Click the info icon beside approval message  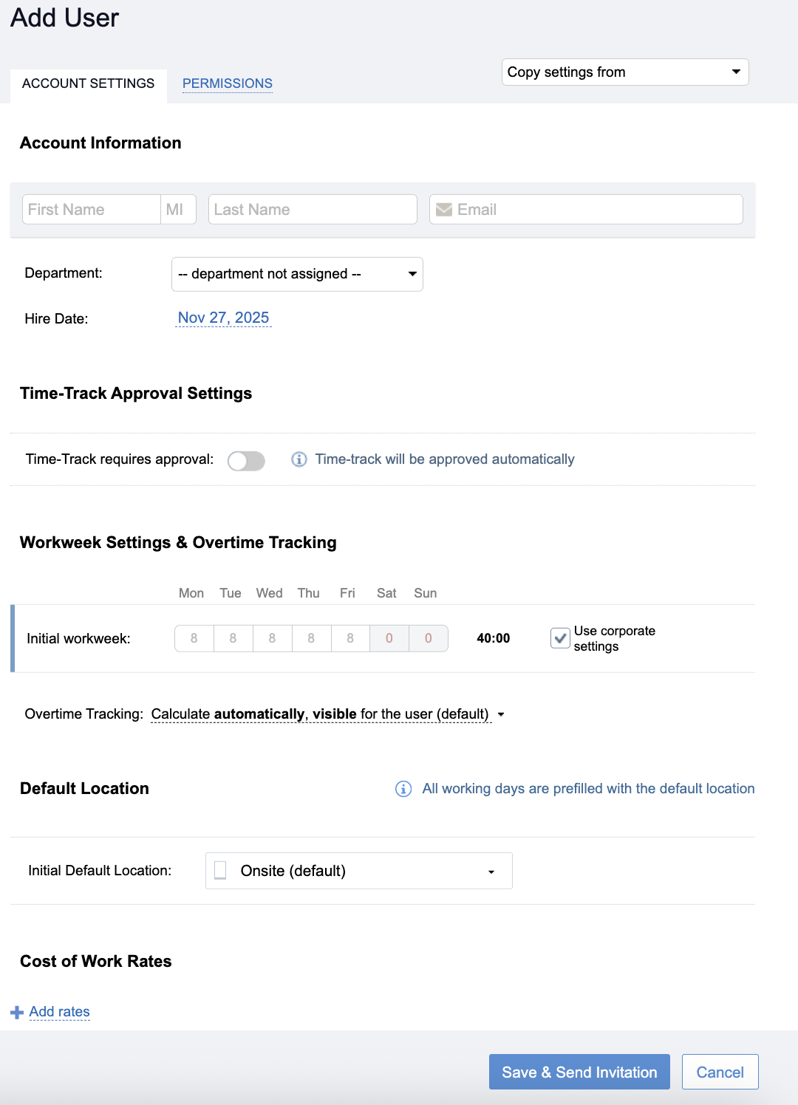pyautogui.click(x=299, y=459)
